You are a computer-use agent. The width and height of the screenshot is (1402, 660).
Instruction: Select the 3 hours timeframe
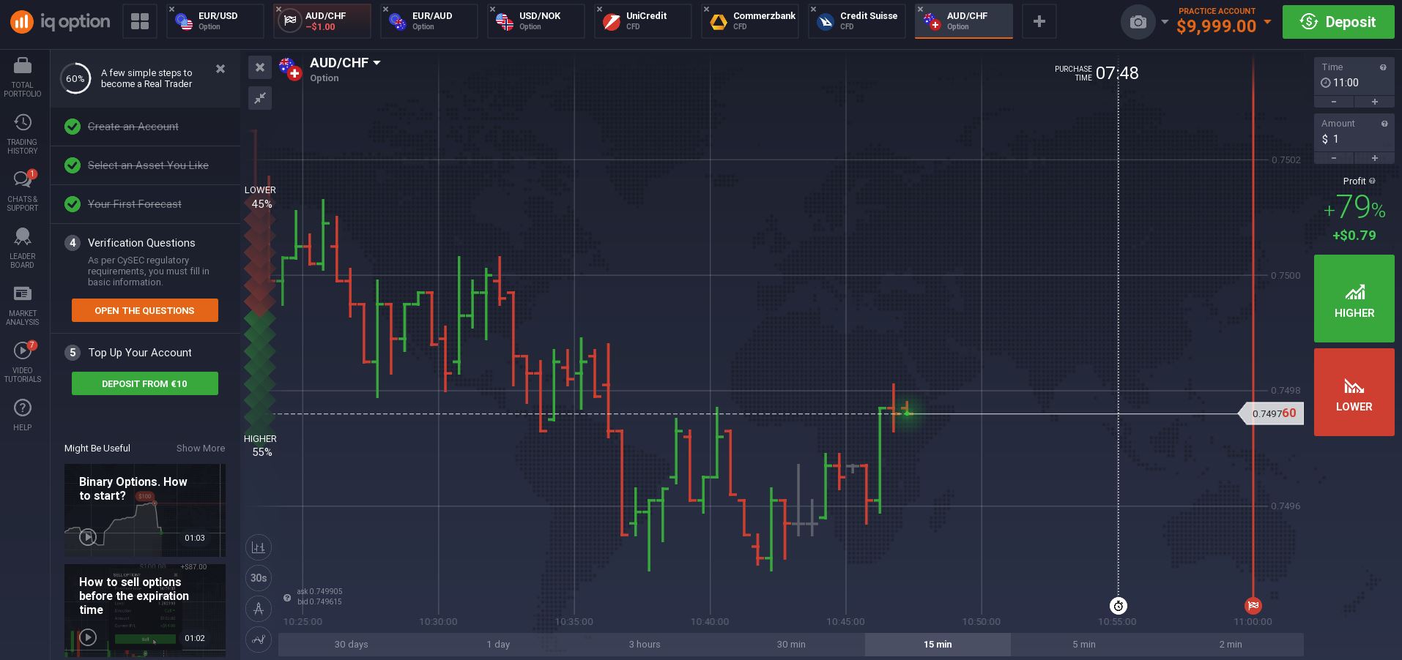pyautogui.click(x=645, y=645)
